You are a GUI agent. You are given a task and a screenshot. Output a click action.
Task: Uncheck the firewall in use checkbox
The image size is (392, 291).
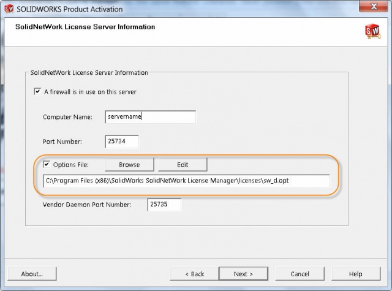click(37, 91)
